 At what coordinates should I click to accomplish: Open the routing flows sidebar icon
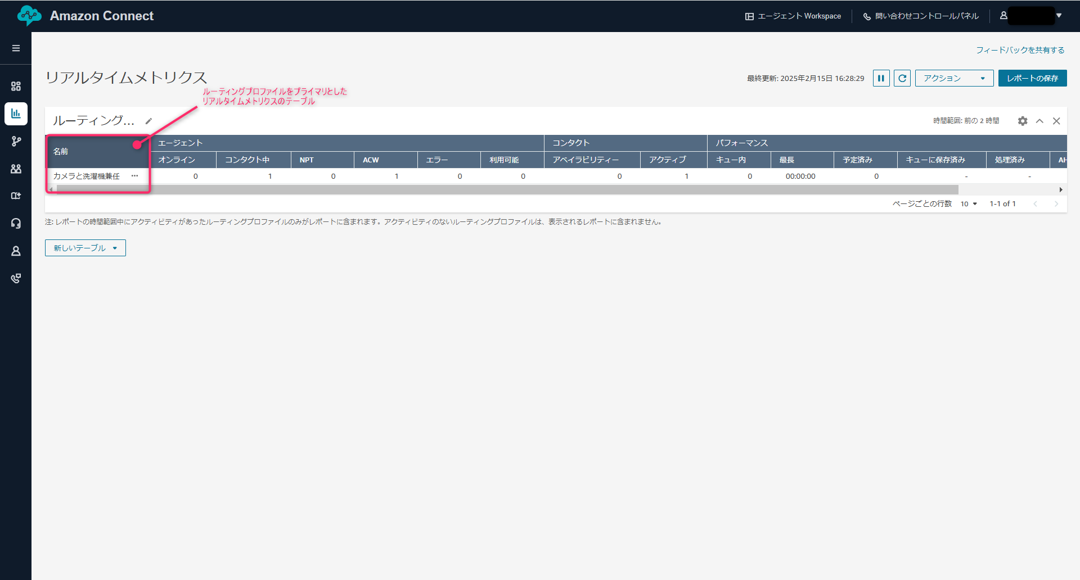(16, 141)
